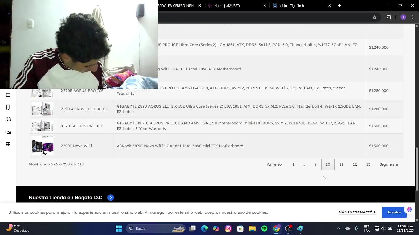Screen dimensions: 419x235
Task: Switch to Chrome in the taskbar
Action: [x=276, y=228]
